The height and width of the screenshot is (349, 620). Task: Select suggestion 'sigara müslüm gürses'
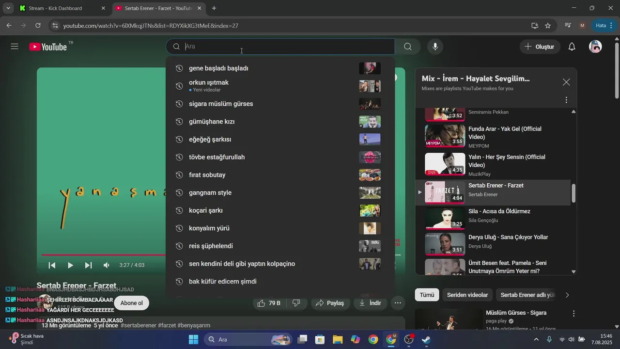pyautogui.click(x=280, y=104)
